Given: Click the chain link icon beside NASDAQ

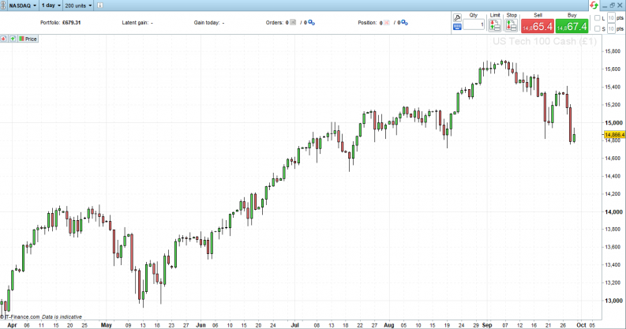Looking at the screenshot, I should pyautogui.click(x=3, y=6).
